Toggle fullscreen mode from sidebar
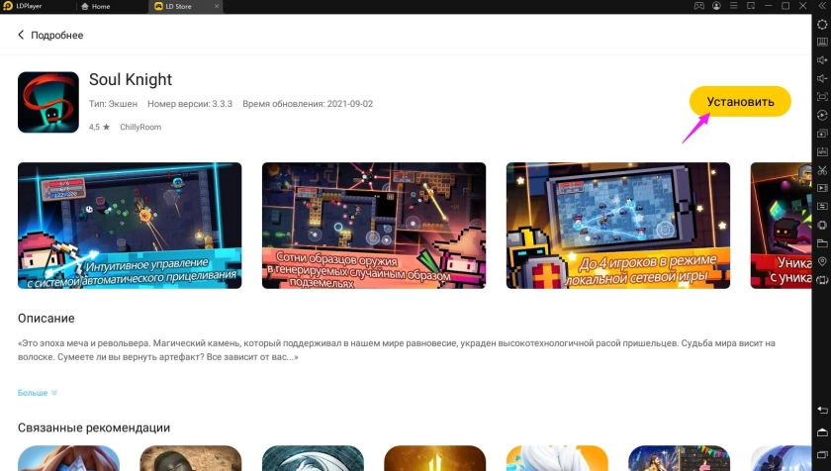This screenshot has height=471, width=831. coord(822,96)
